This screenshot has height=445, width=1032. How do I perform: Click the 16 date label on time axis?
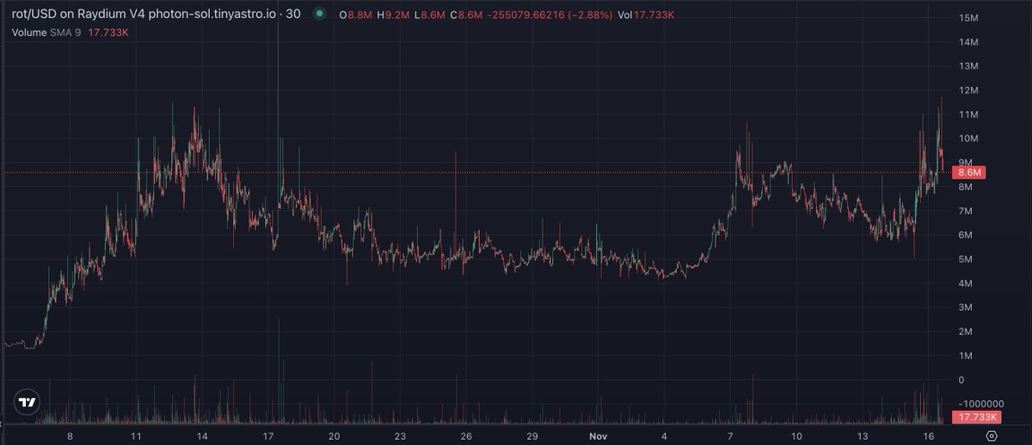929,436
